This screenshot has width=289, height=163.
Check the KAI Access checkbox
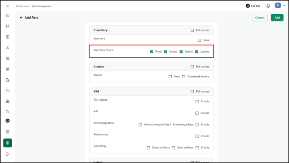point(197,113)
